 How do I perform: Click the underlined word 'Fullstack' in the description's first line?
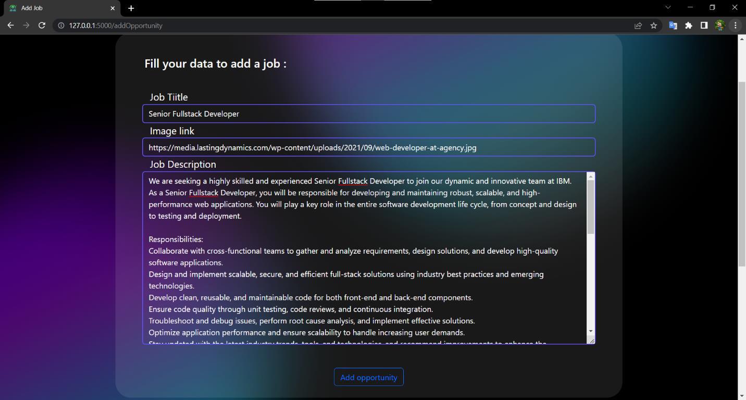[x=353, y=181]
